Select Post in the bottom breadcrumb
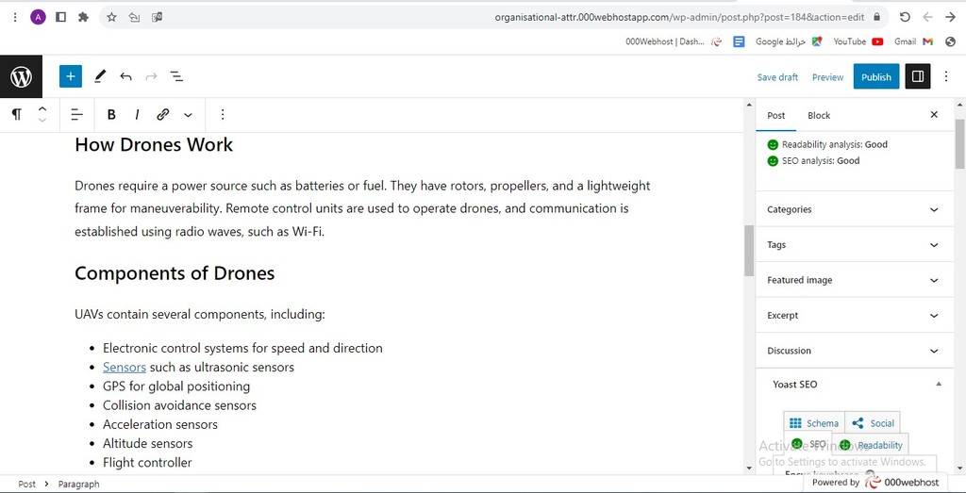Viewport: 966px width, 493px height. [26, 484]
